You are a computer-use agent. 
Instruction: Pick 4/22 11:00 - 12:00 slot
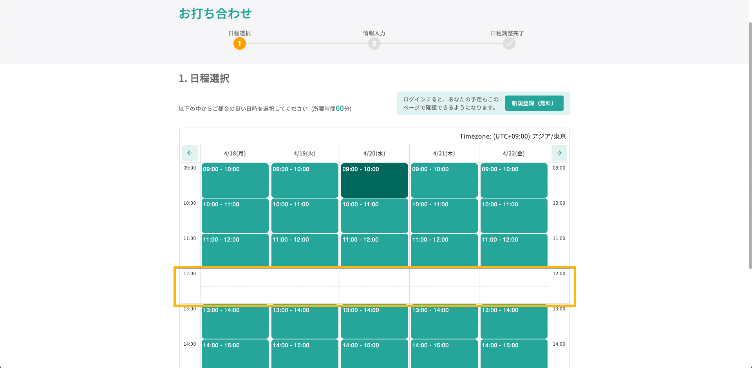pyautogui.click(x=514, y=251)
